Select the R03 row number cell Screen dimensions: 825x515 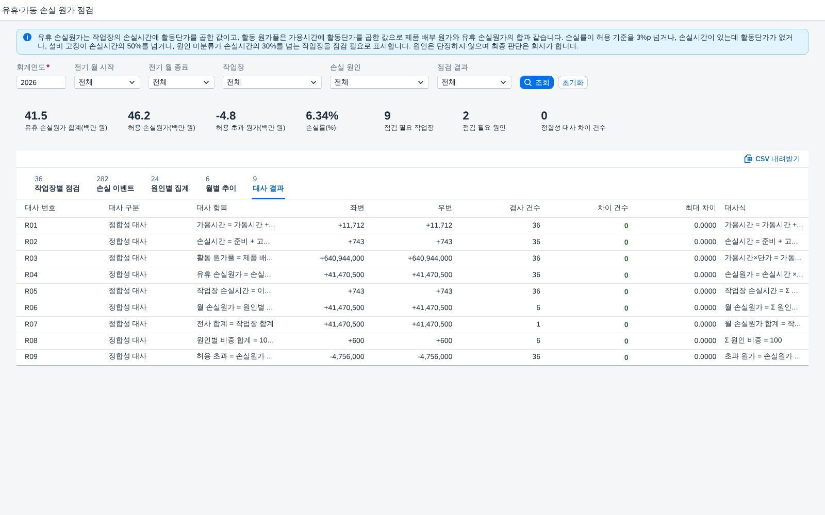31,259
